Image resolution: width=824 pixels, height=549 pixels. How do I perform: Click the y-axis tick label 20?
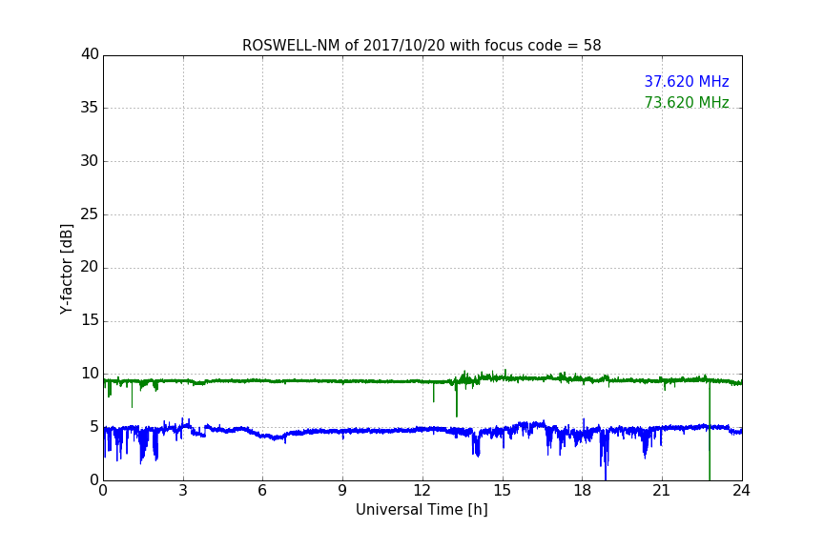pyautogui.click(x=90, y=267)
